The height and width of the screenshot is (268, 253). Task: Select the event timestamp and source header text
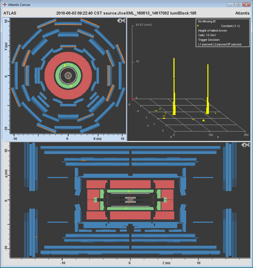[126, 13]
